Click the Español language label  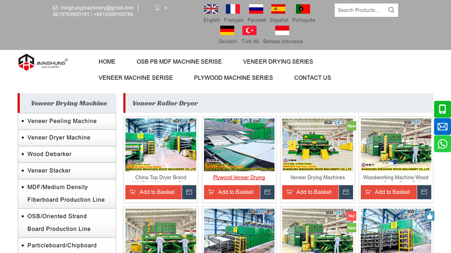coord(279,20)
